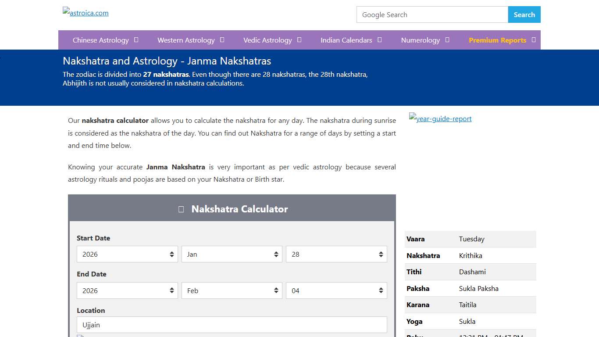Click the Ujjain location field
Viewport: 599px width, 337px height.
point(232,325)
